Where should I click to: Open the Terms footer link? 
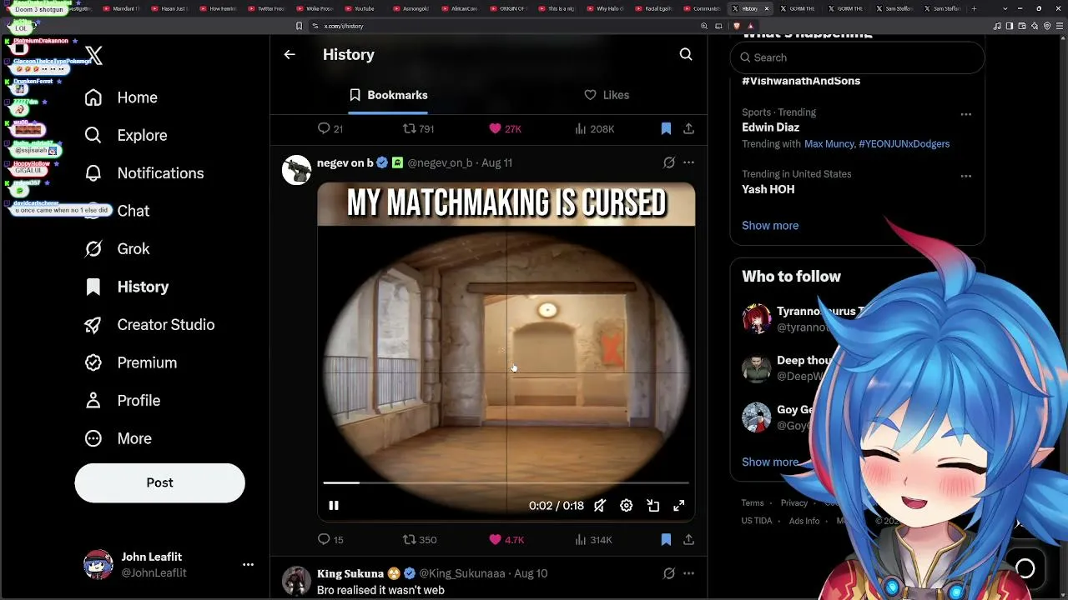(x=753, y=503)
